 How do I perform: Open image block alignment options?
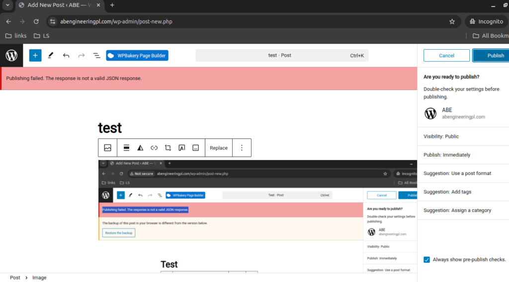(x=127, y=148)
